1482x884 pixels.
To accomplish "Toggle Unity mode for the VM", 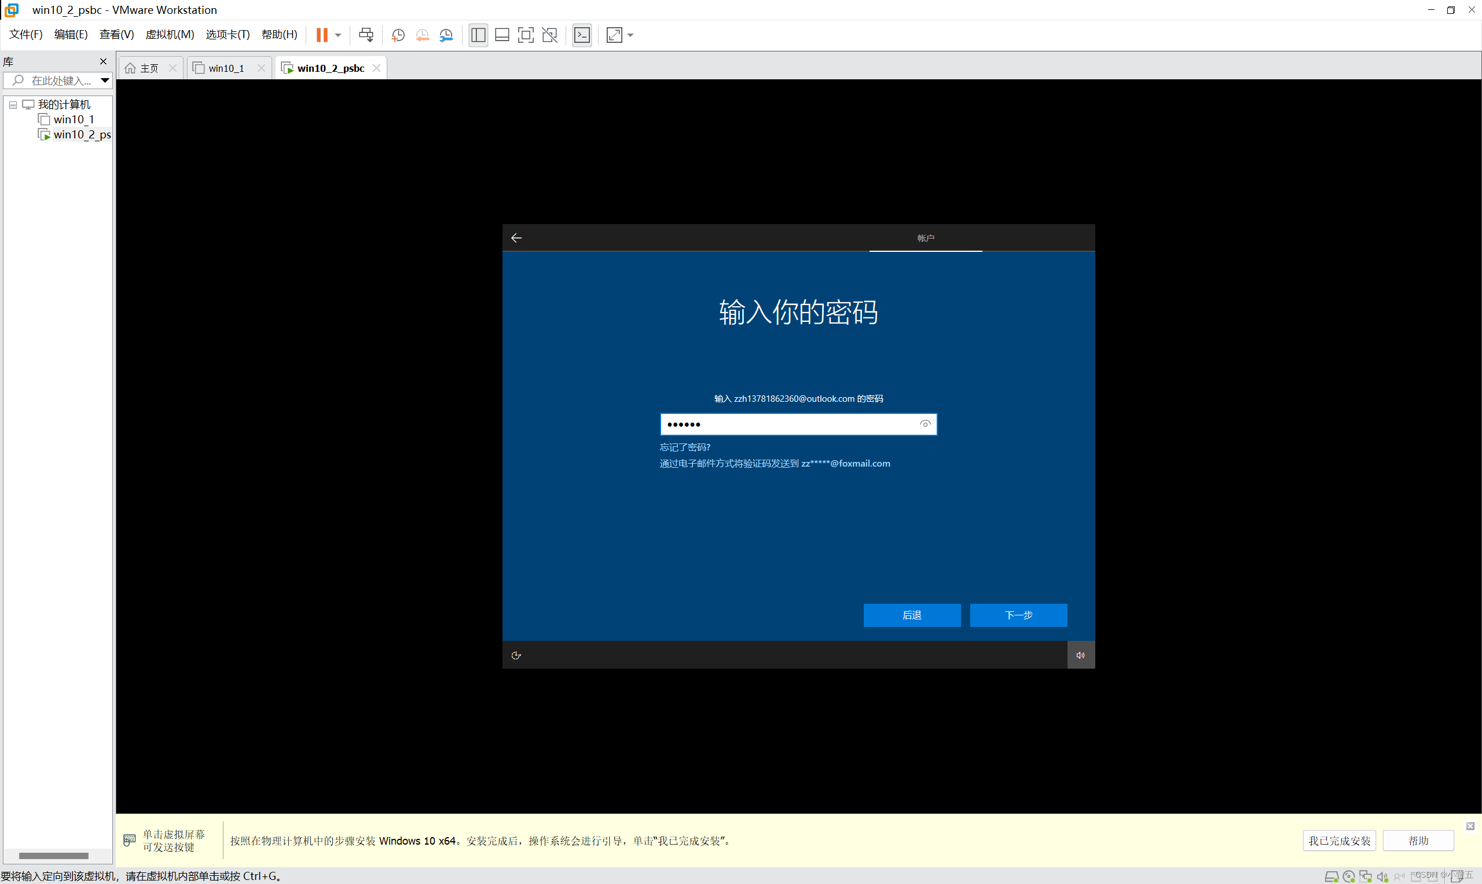I will pos(549,35).
